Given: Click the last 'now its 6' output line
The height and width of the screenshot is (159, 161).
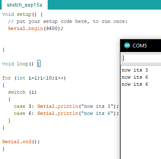Looking at the screenshot, I should (135, 84).
